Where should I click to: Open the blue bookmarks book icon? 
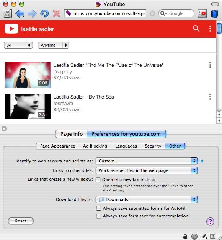point(214,14)
